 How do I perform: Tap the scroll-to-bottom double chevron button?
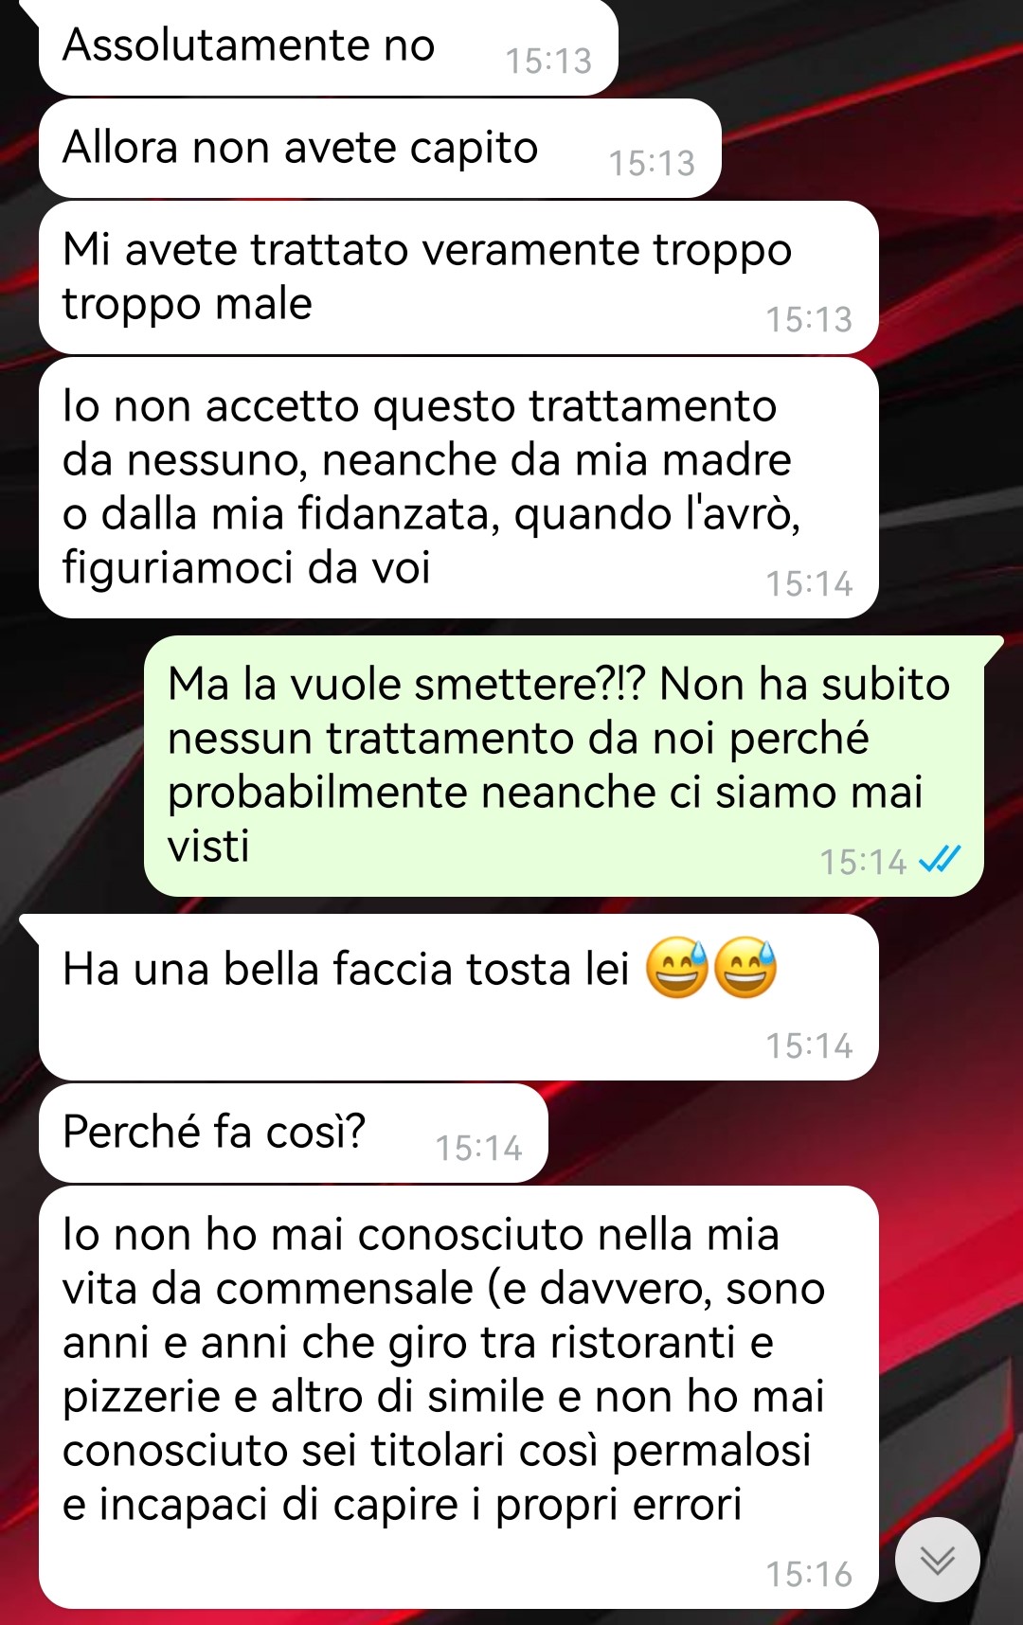[937, 1560]
